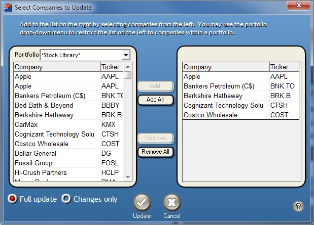Click the COST ticker in right list
The height and width of the screenshot is (225, 314).
[284, 115]
